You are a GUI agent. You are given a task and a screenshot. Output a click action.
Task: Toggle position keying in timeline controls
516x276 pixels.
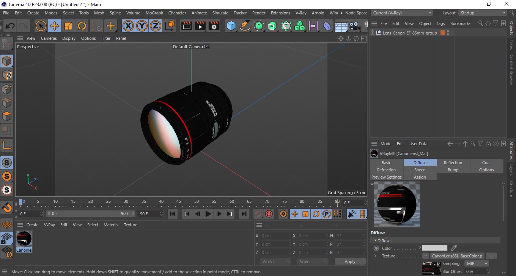pyautogui.click(x=294, y=214)
